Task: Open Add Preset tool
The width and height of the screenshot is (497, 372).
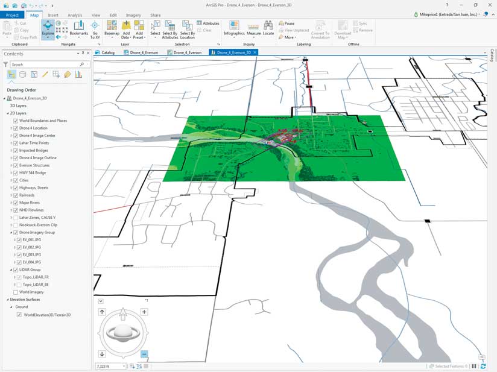Action: point(139,29)
